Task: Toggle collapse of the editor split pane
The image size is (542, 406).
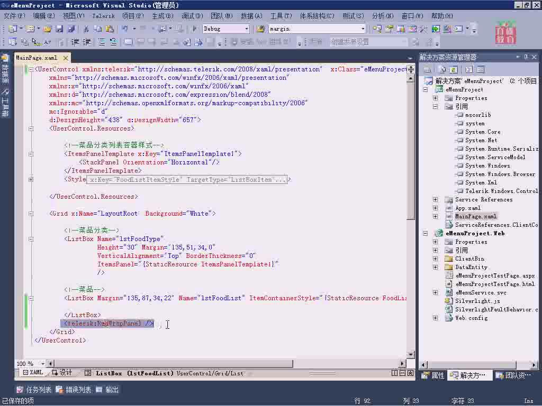Action: [410, 373]
